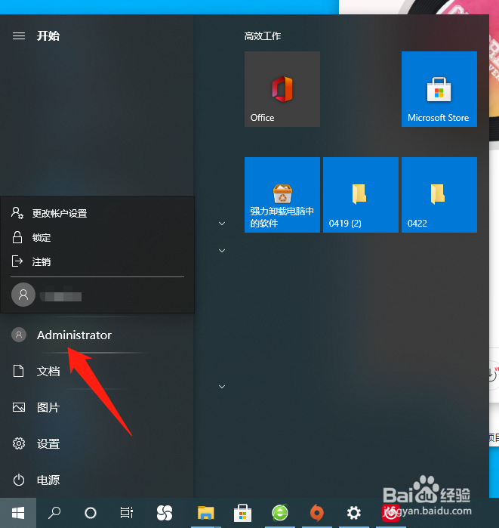Viewport: 499px width, 528px height.
Task: Launch the white pinwheel app on taskbar
Action: (165, 513)
